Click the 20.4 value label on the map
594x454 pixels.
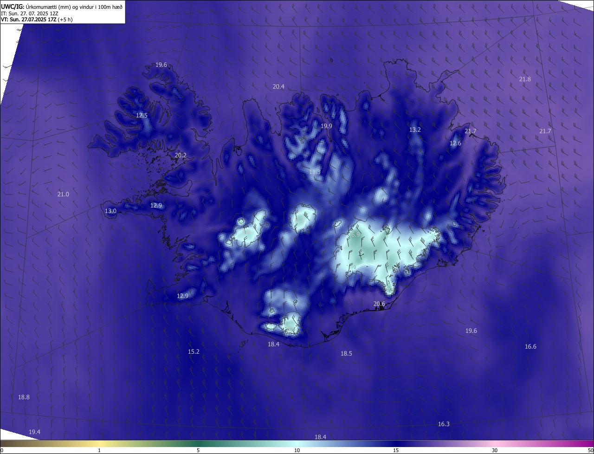278,86
